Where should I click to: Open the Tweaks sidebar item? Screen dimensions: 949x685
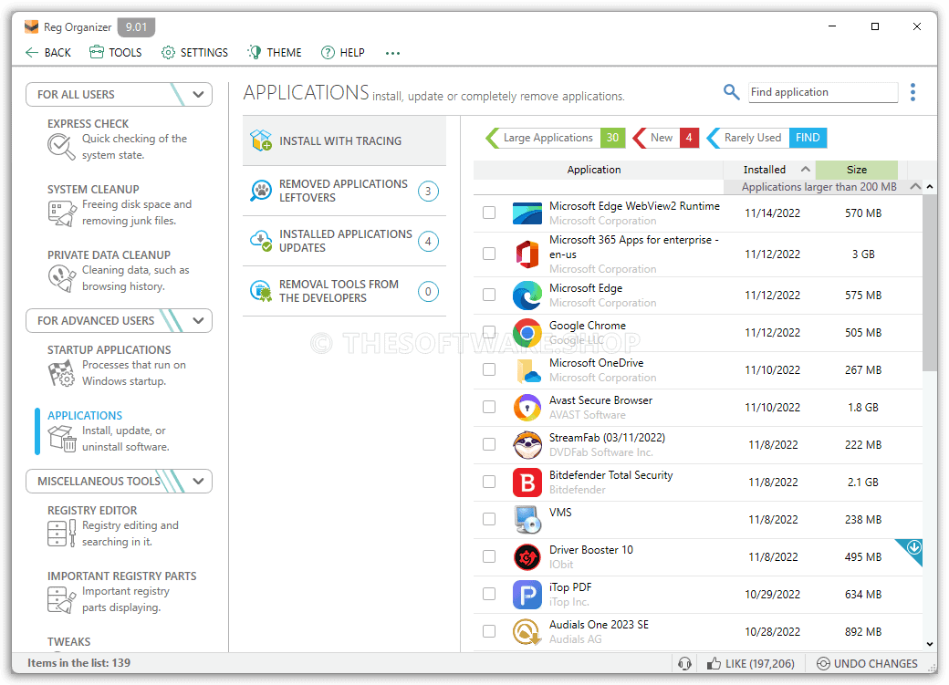click(69, 641)
